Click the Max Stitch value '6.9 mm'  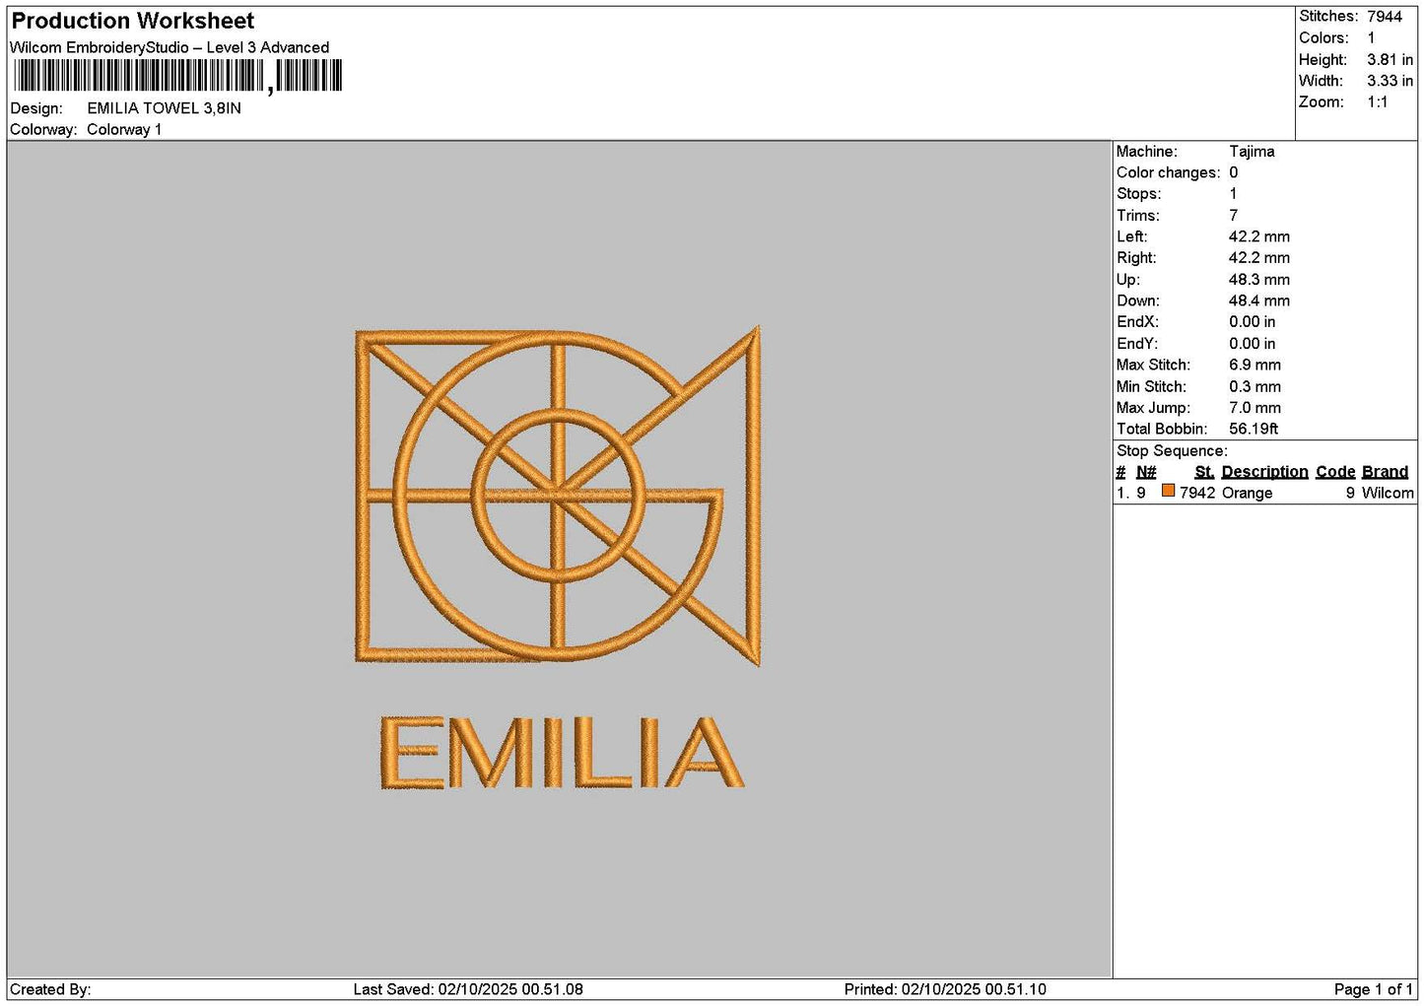[1254, 366]
